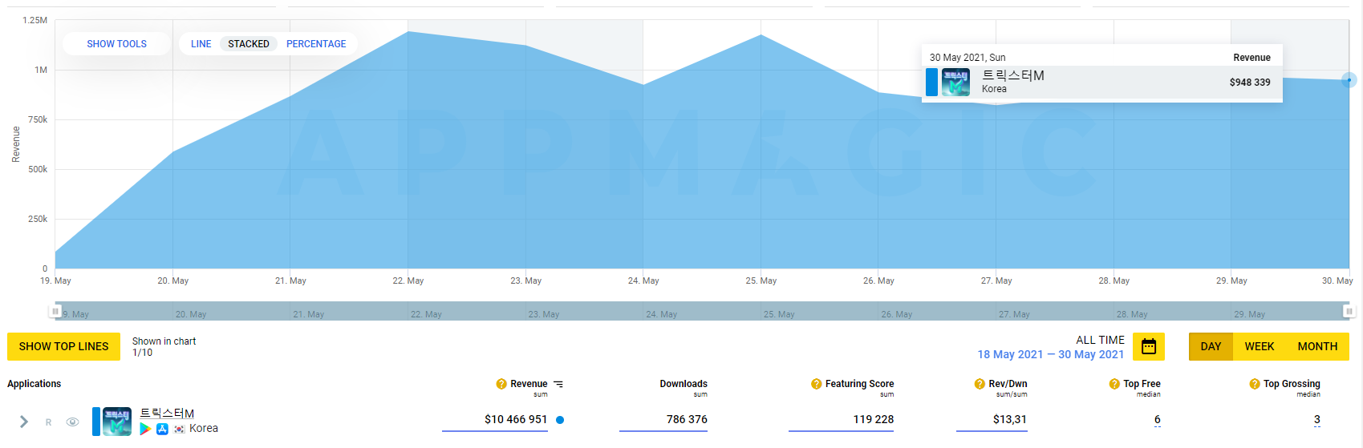Screen dimensions: 1363x448
Task: Open the Google Play store icon link
Action: tap(145, 429)
